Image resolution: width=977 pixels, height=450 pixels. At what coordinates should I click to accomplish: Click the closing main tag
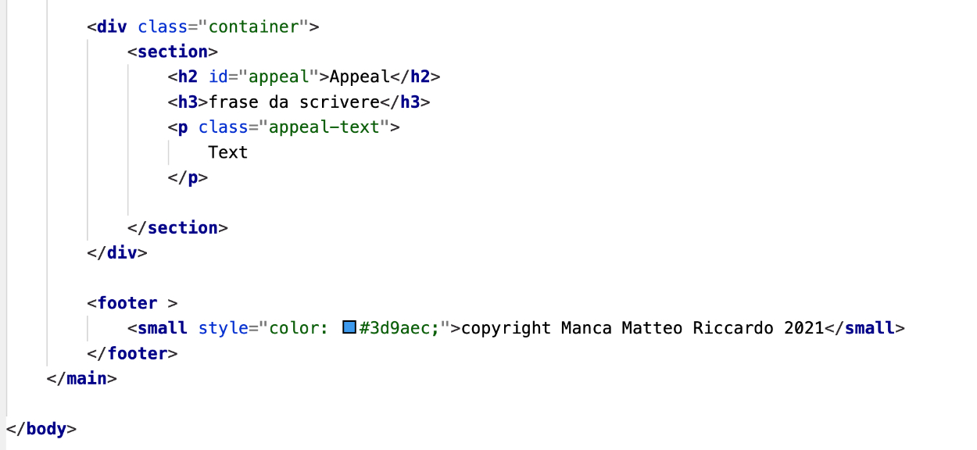82,379
